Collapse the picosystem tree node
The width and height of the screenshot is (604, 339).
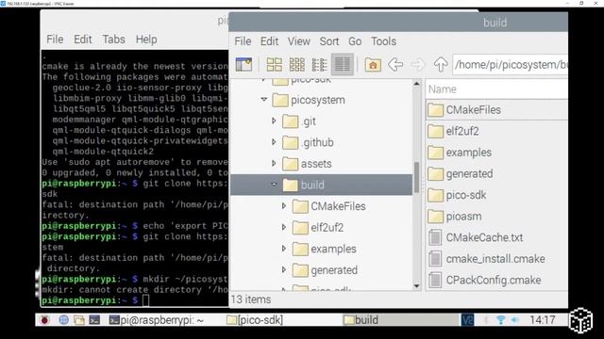264,100
